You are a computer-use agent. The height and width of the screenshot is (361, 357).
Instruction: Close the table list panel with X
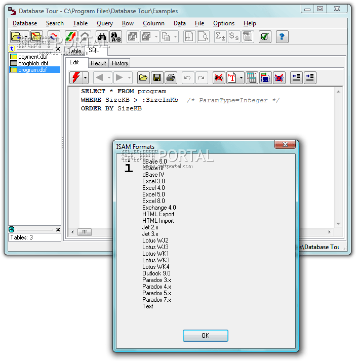58,49
